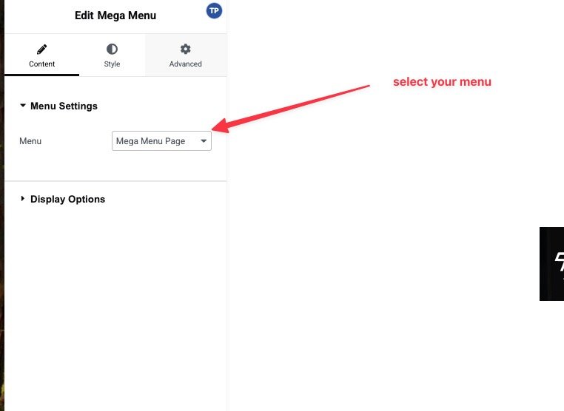Click the pencil icon above Content
Image resolution: width=564 pixels, height=411 pixels.
(41, 50)
